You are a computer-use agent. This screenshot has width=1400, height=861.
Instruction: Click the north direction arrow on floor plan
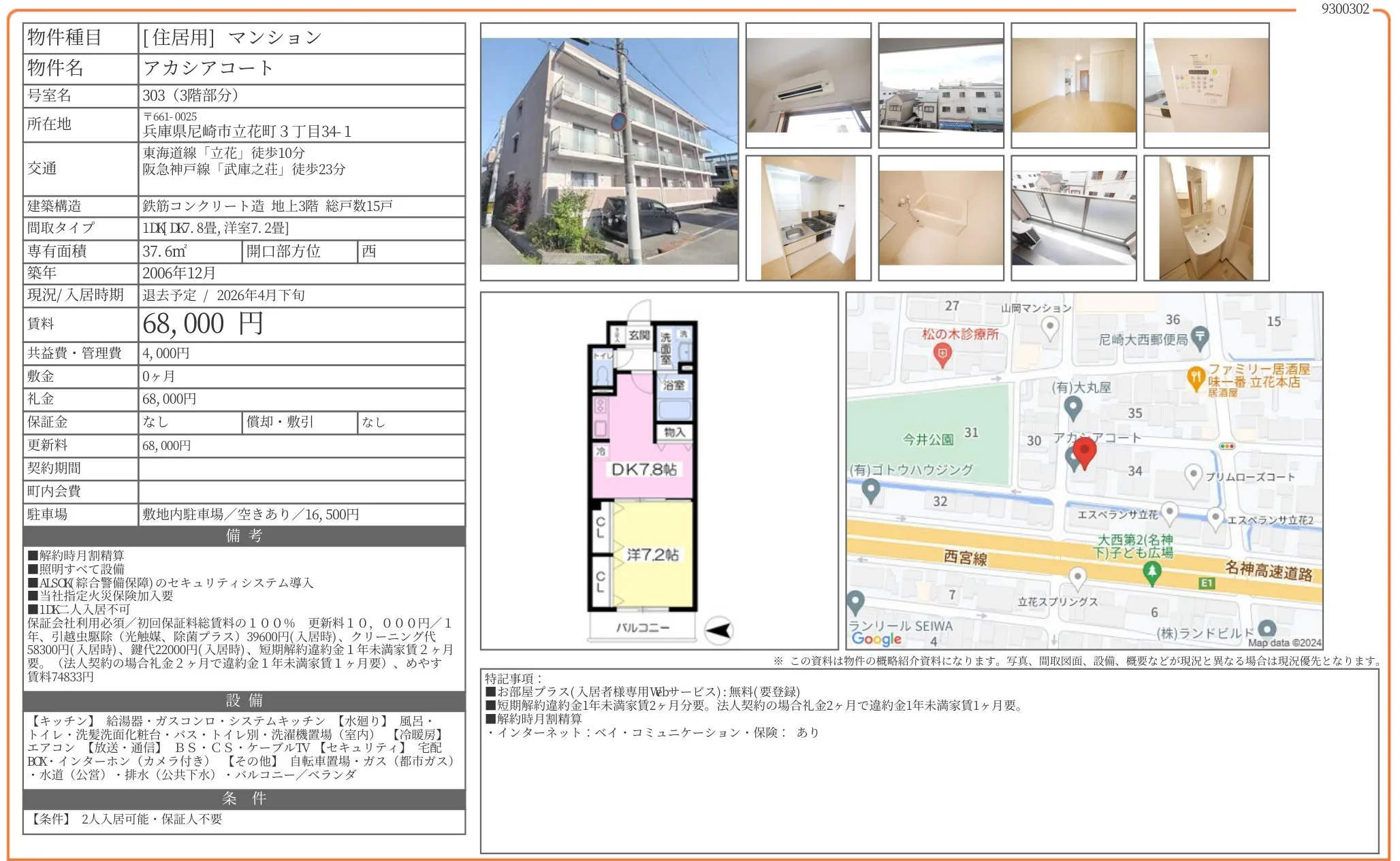(718, 630)
